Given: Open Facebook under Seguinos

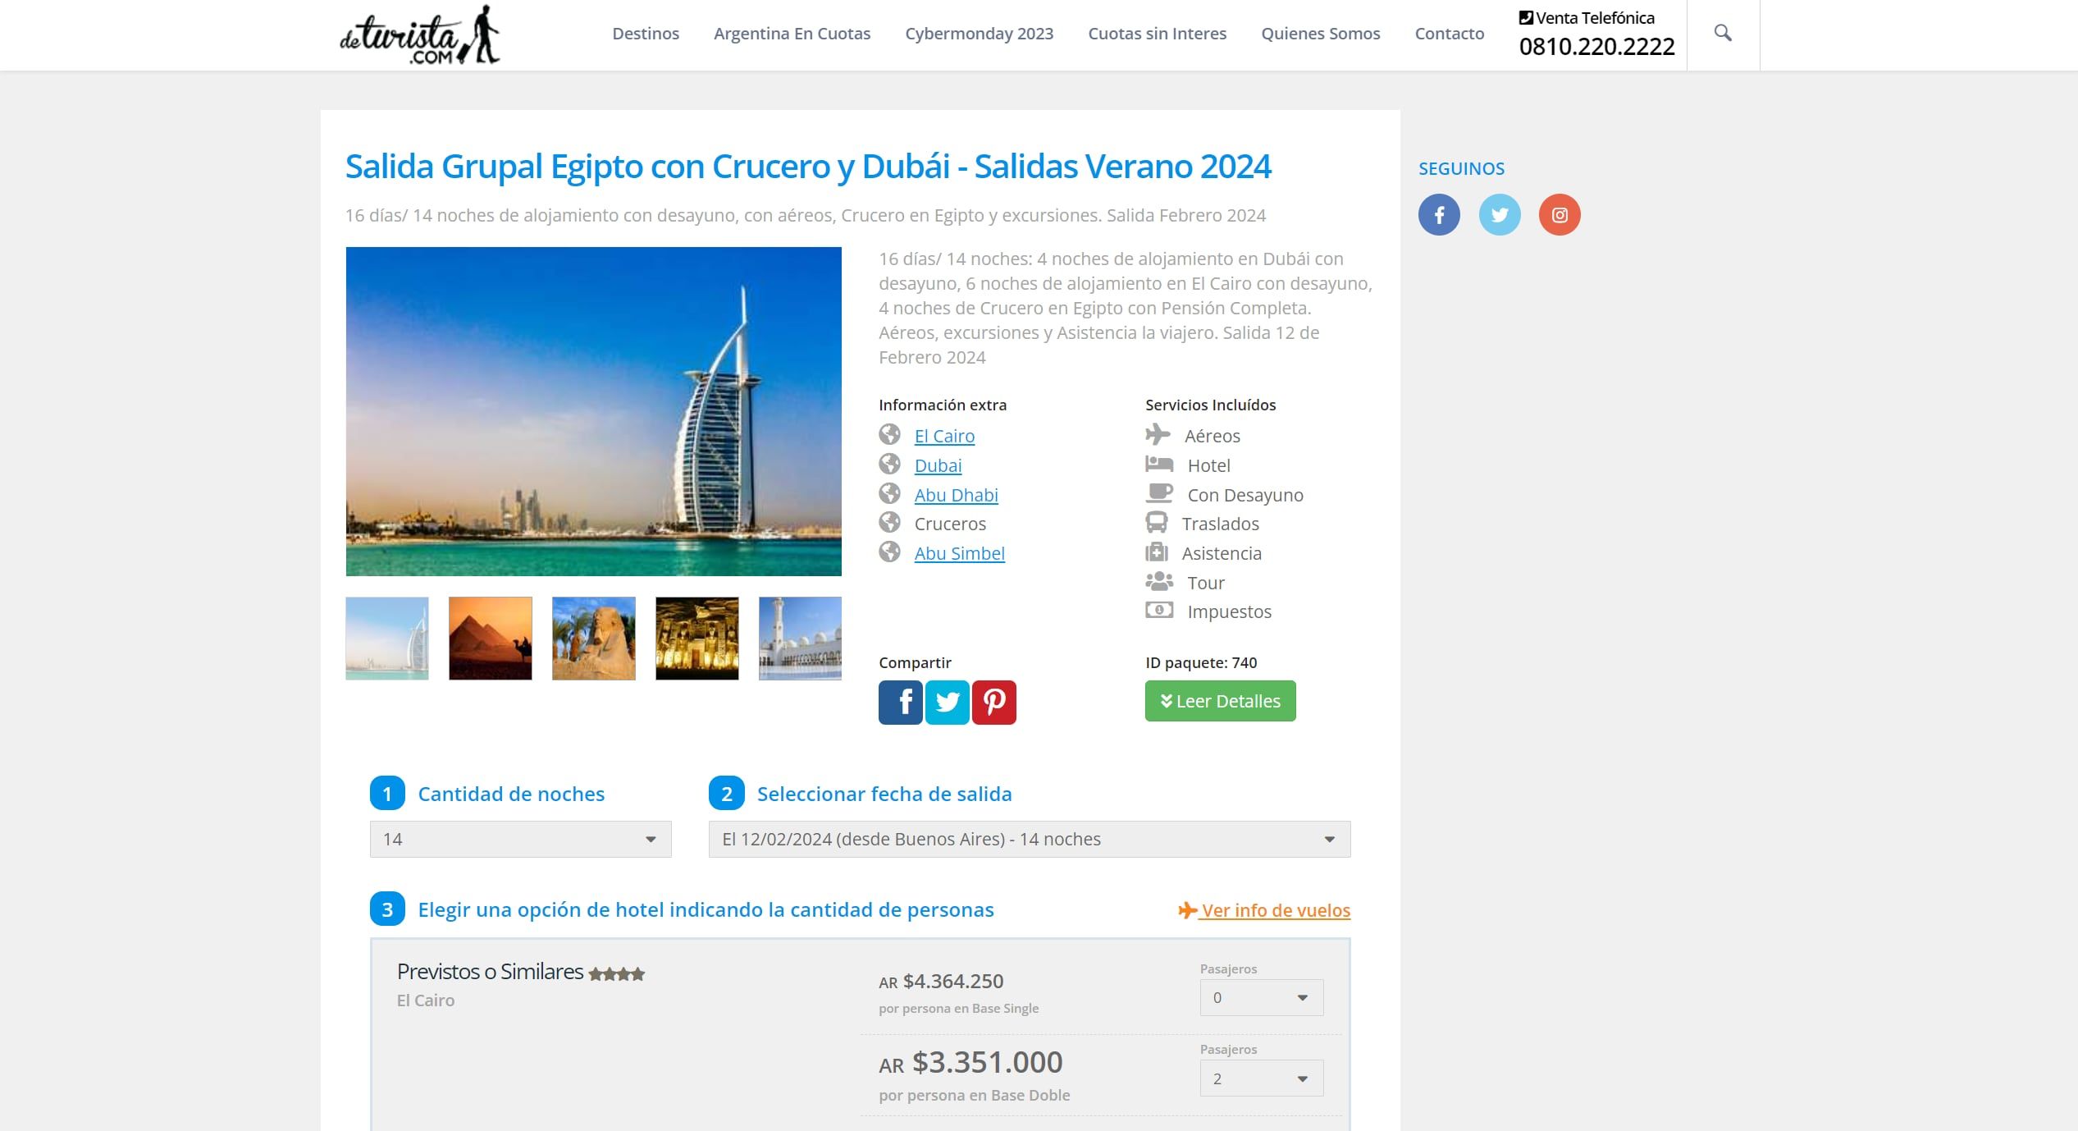Looking at the screenshot, I should [1439, 215].
